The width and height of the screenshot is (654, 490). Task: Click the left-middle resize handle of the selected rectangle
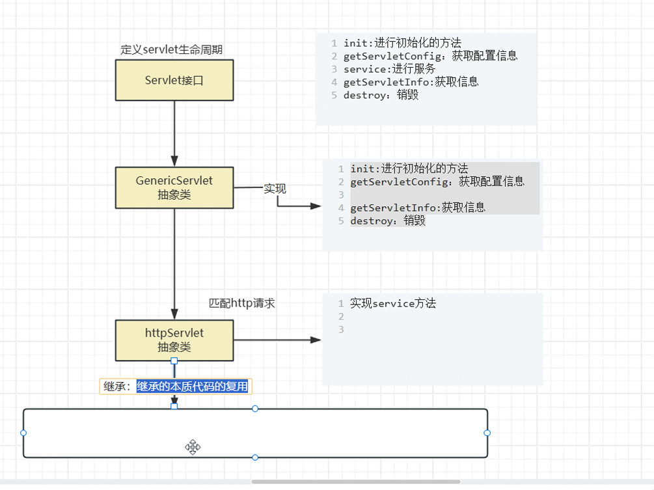point(23,433)
